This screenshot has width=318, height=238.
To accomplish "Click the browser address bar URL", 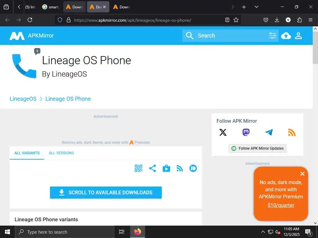I will [133, 20].
